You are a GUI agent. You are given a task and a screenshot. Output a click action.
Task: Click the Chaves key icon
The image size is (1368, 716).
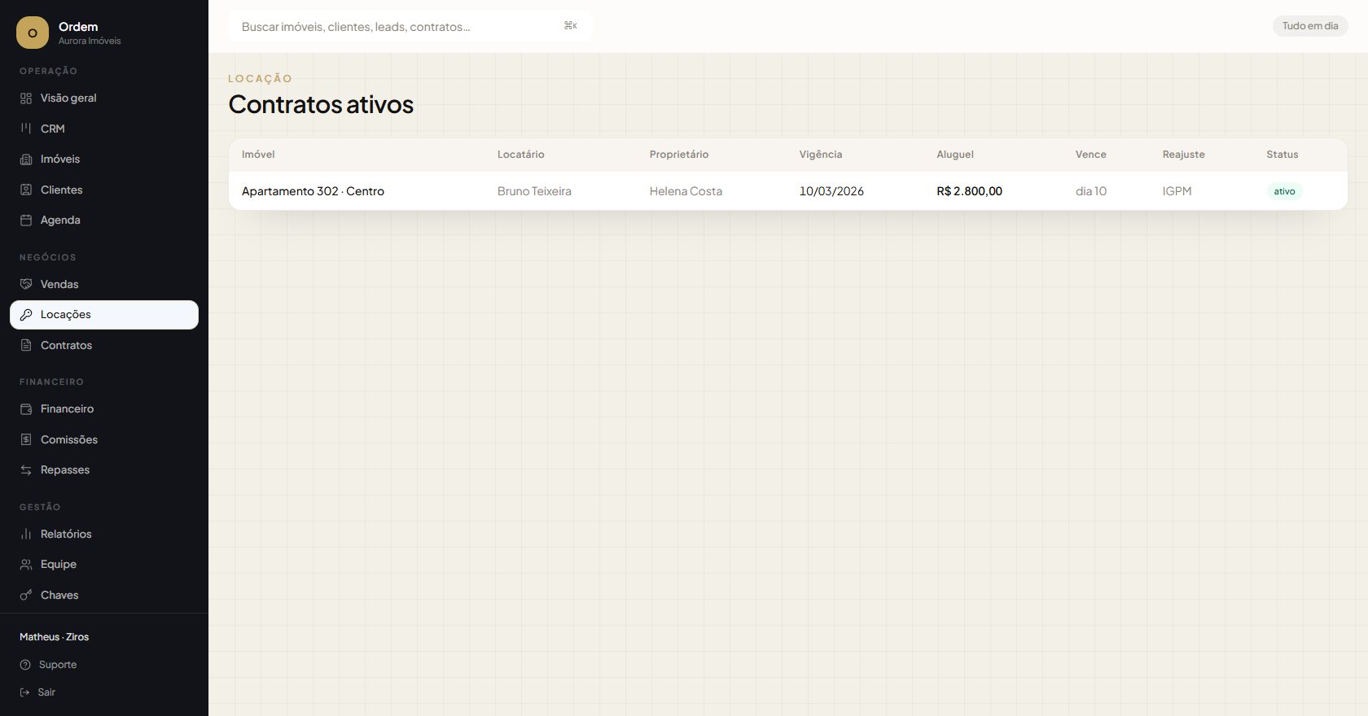tap(26, 595)
